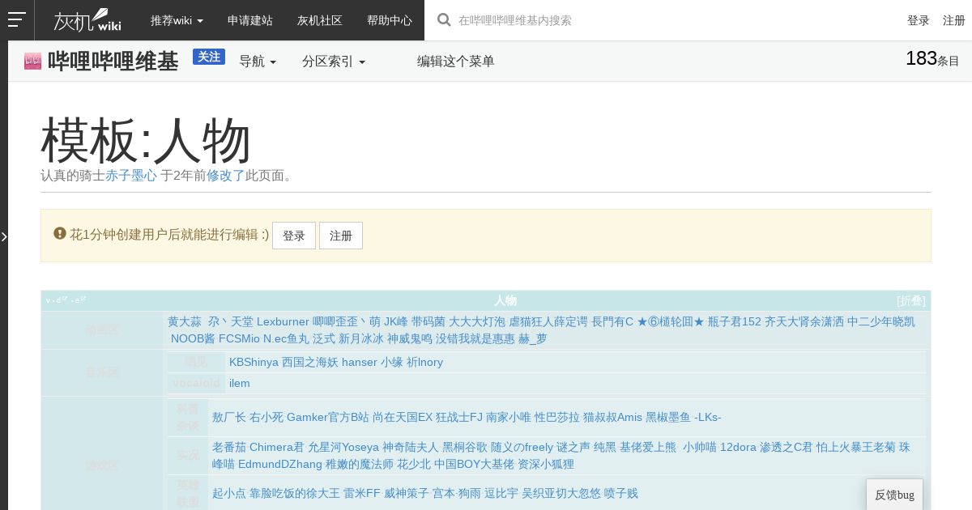Viewport: 972px width, 510px height.
Task: Click the 人物 template header title
Action: click(x=505, y=300)
